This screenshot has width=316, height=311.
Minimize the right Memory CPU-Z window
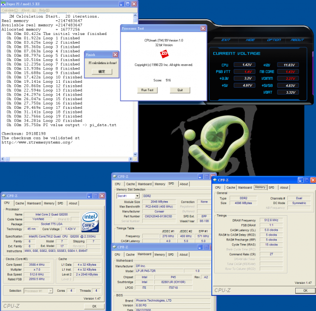300,180
